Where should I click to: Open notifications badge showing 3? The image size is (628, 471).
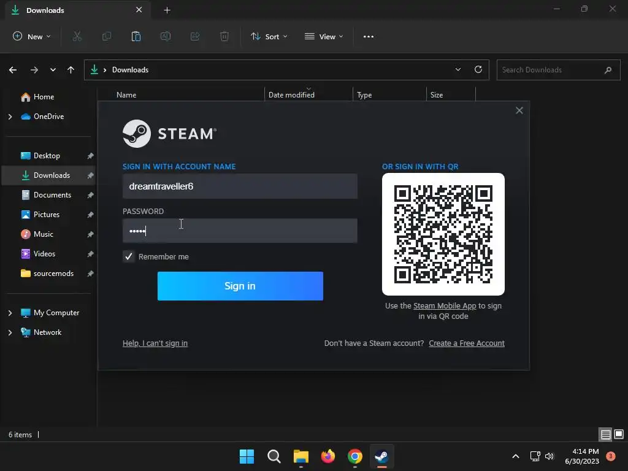pos(611,456)
